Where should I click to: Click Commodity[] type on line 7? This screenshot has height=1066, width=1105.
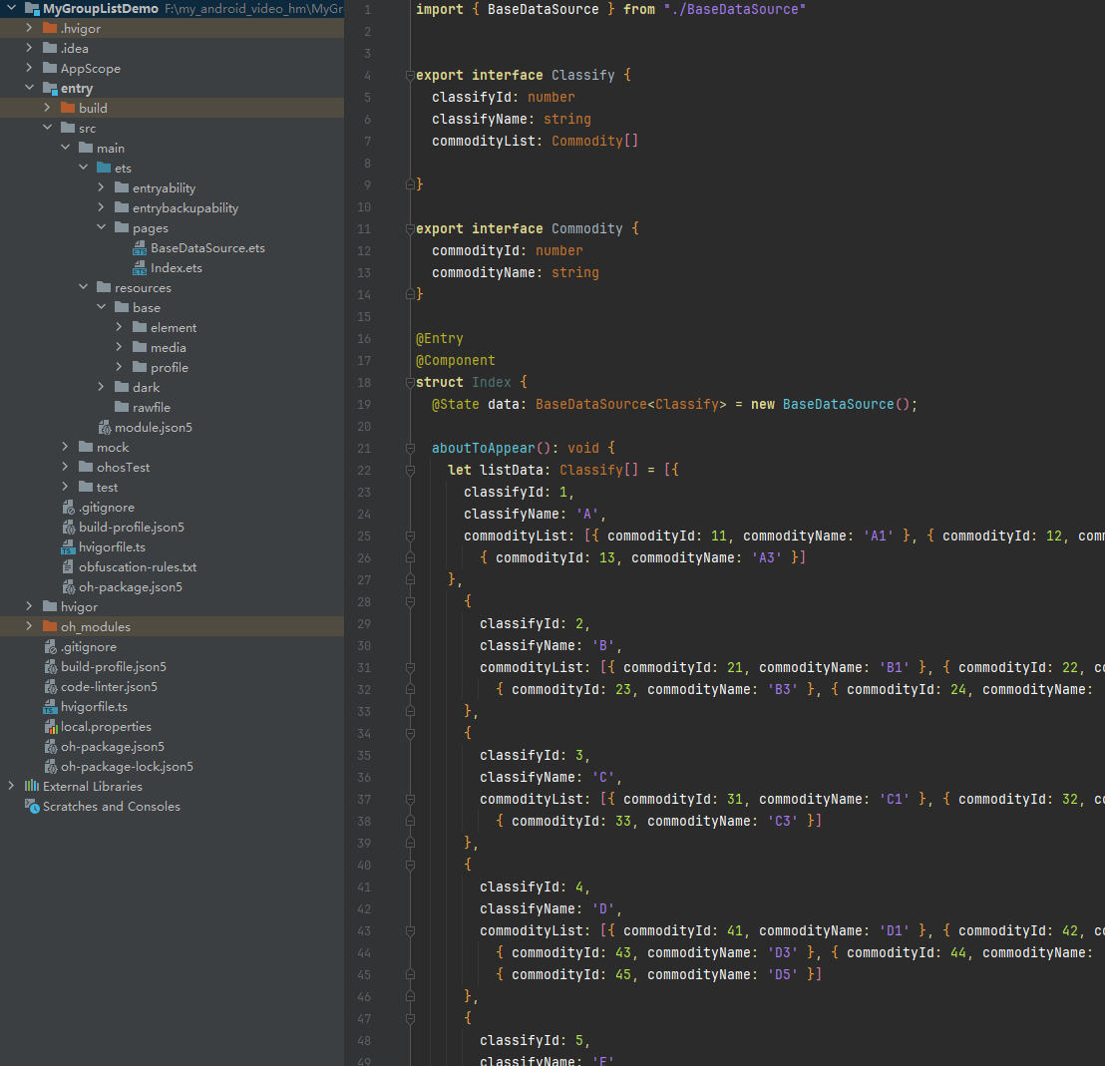[x=594, y=141]
